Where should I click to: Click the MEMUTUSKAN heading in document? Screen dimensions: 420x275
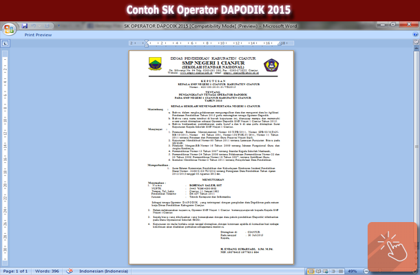[213, 179]
